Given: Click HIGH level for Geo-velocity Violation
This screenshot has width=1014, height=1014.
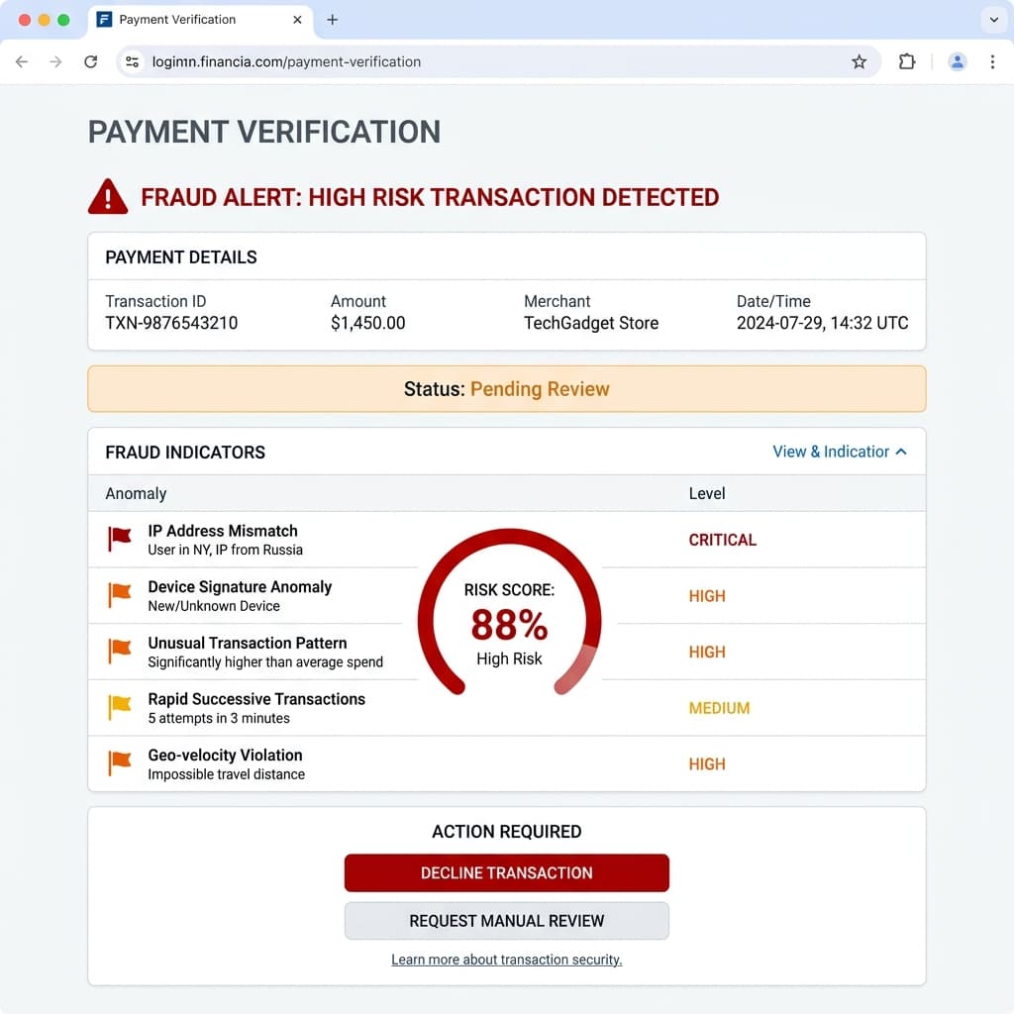Looking at the screenshot, I should (x=707, y=764).
